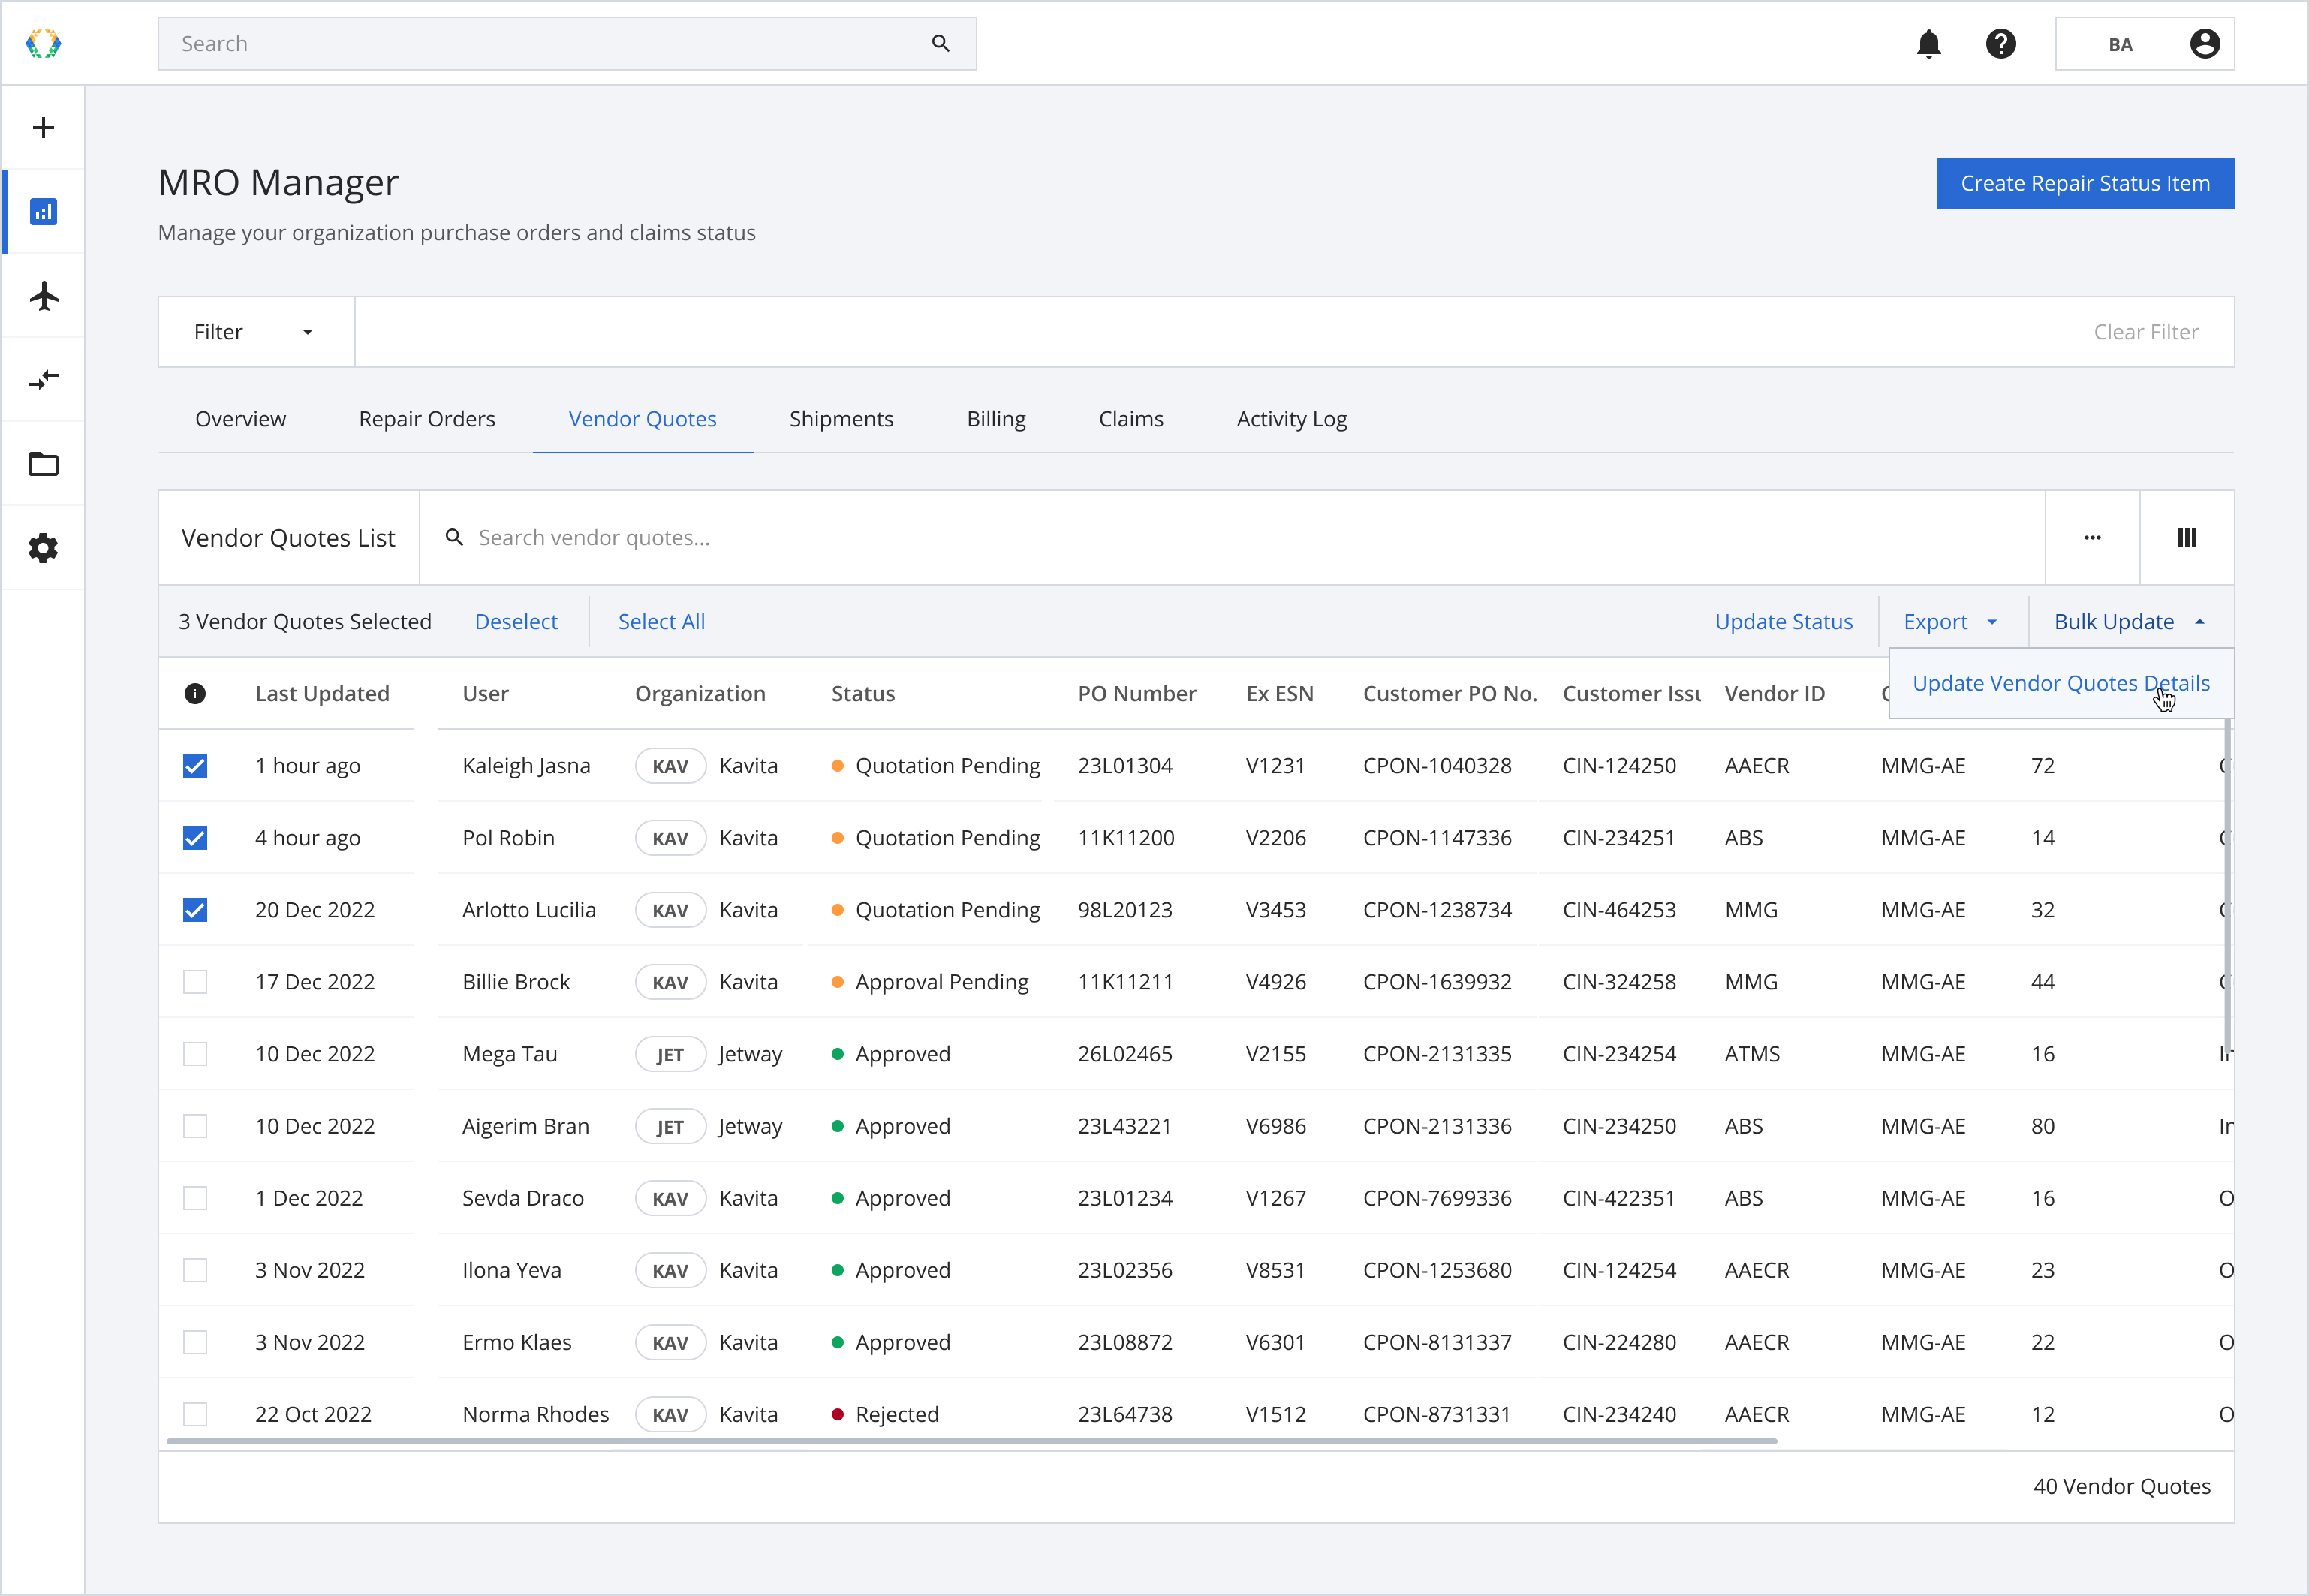Check the Norma Rhodes row checkbox
This screenshot has width=2309, height=1596.
195,1414
